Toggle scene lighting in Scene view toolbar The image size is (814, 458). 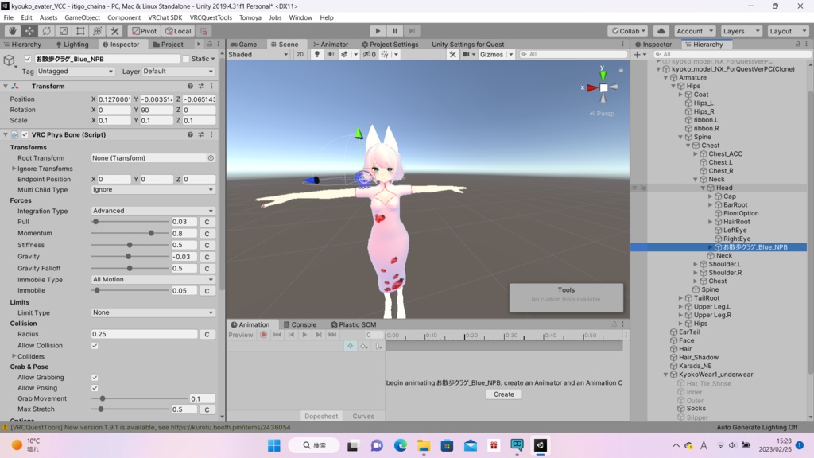[x=317, y=54]
